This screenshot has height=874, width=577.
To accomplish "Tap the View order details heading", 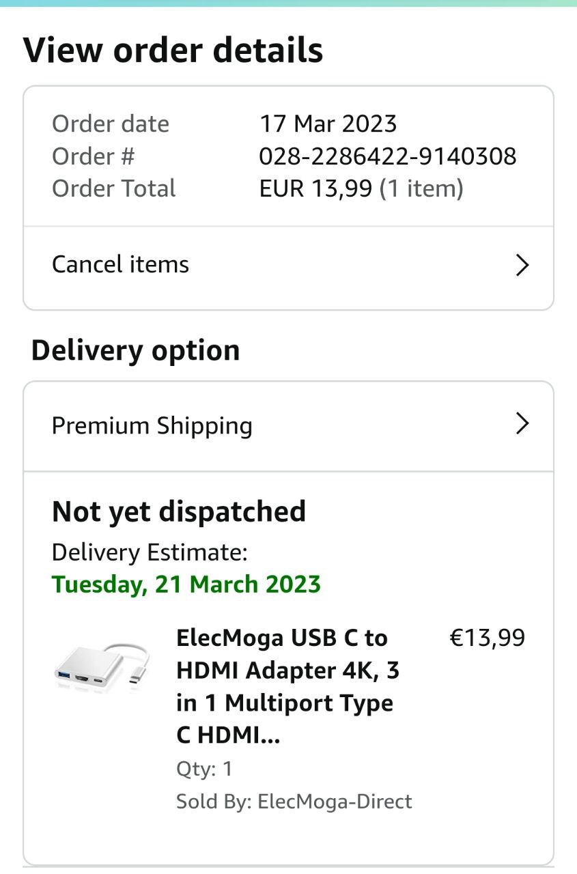I will click(173, 51).
